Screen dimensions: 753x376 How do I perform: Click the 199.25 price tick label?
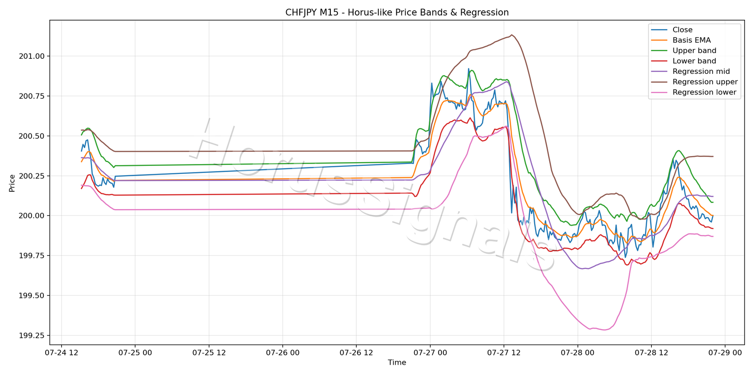32,336
